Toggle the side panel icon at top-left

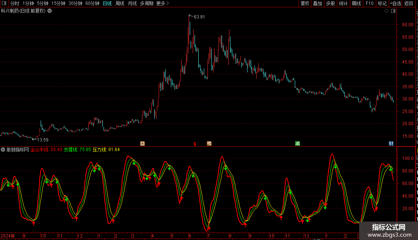point(4,3)
